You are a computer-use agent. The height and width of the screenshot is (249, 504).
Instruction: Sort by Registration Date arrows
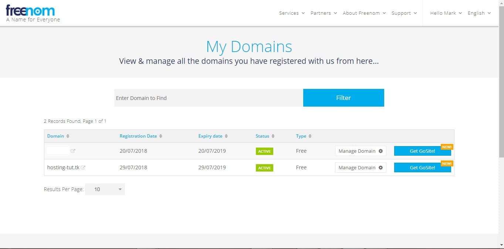click(160, 136)
